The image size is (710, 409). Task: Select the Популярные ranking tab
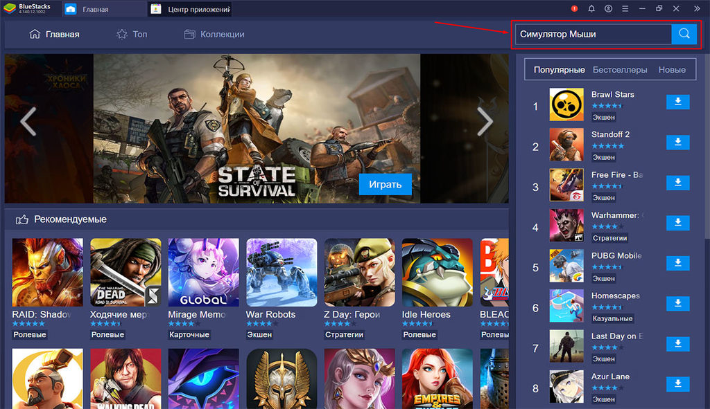[x=560, y=70]
